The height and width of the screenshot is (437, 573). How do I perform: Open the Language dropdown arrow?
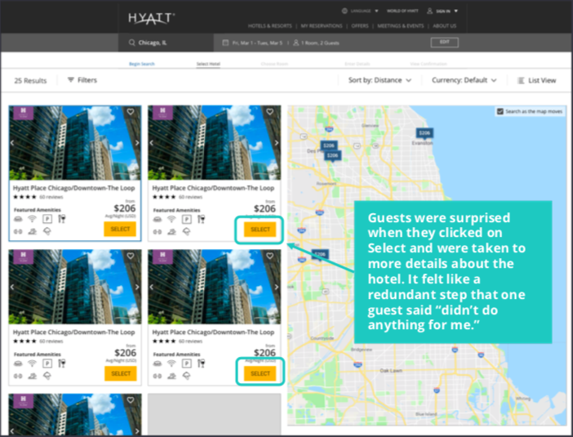[x=376, y=11]
